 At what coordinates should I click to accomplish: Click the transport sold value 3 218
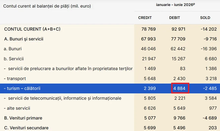click(x=211, y=78)
